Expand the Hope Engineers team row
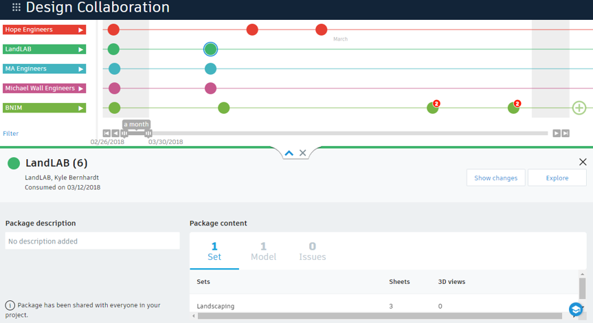Viewport: 593px width, 323px height. pyautogui.click(x=80, y=29)
